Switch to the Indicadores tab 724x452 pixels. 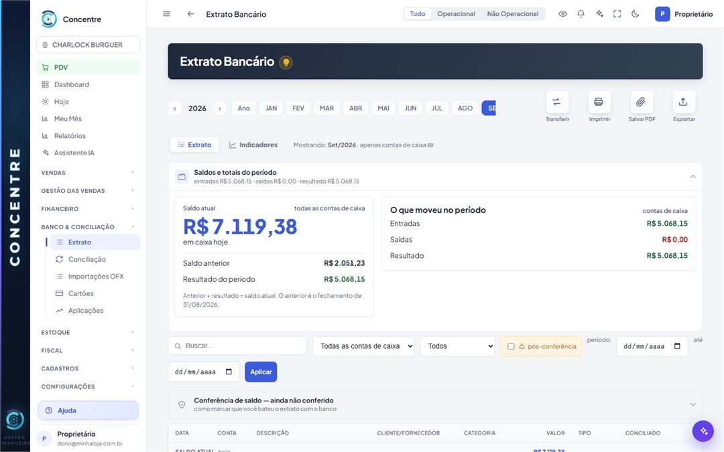253,145
